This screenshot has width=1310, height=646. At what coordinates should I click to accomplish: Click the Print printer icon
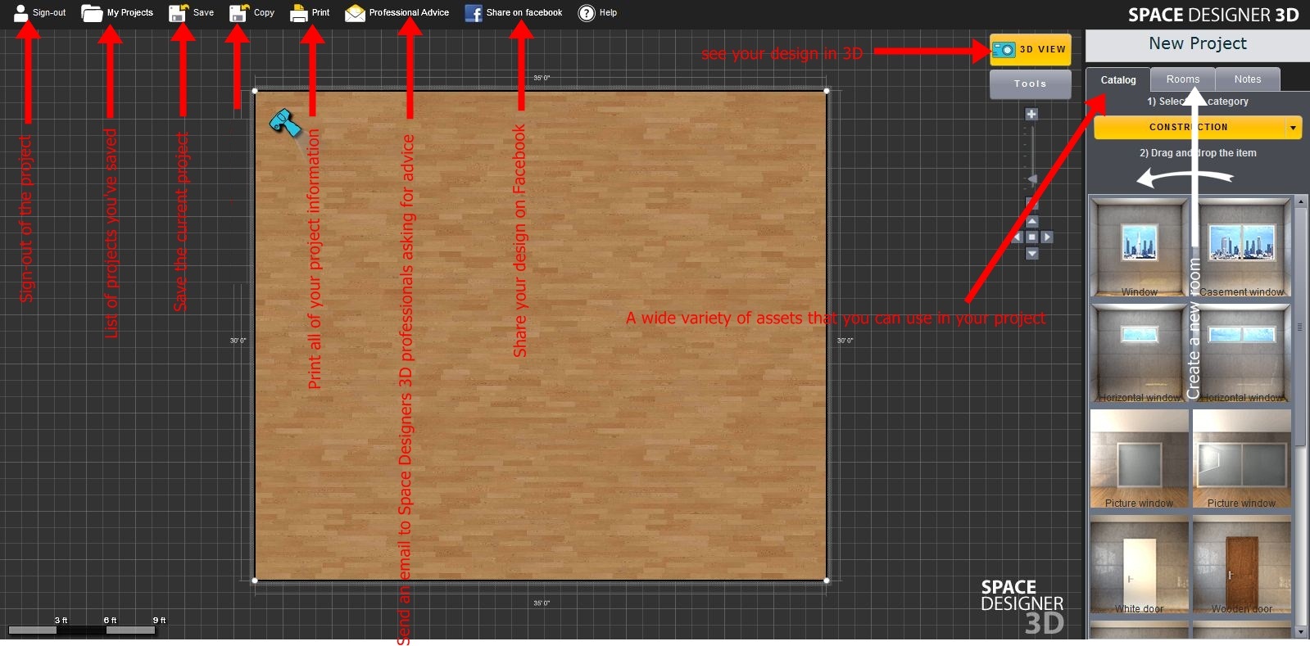(x=299, y=13)
